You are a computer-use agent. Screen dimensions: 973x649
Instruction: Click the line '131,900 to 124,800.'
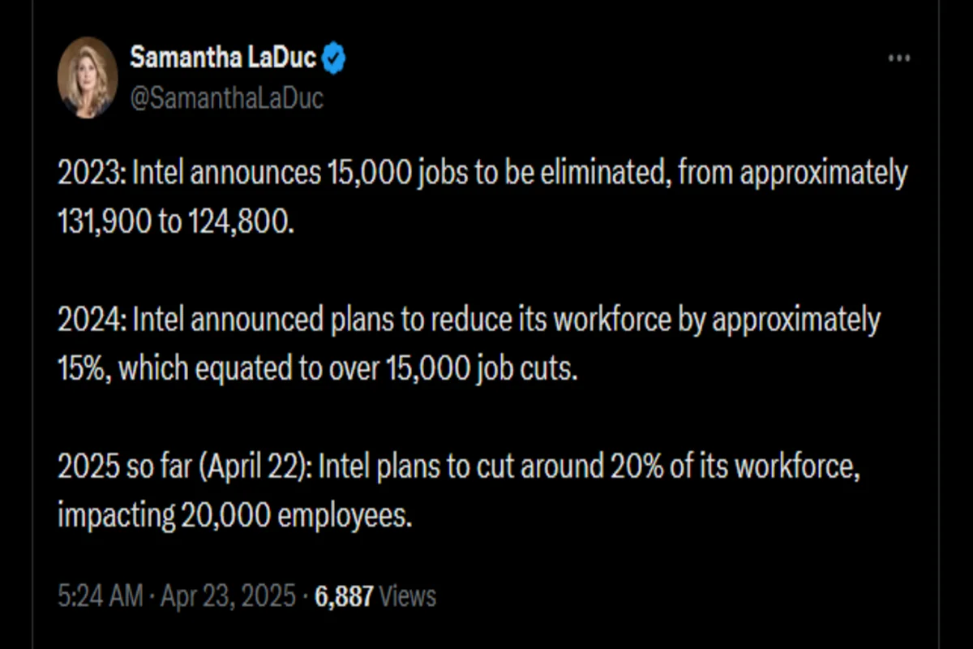[x=174, y=221]
